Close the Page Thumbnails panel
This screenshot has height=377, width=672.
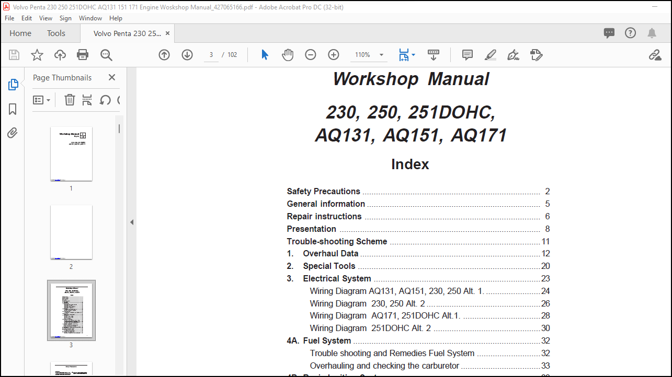tap(111, 77)
